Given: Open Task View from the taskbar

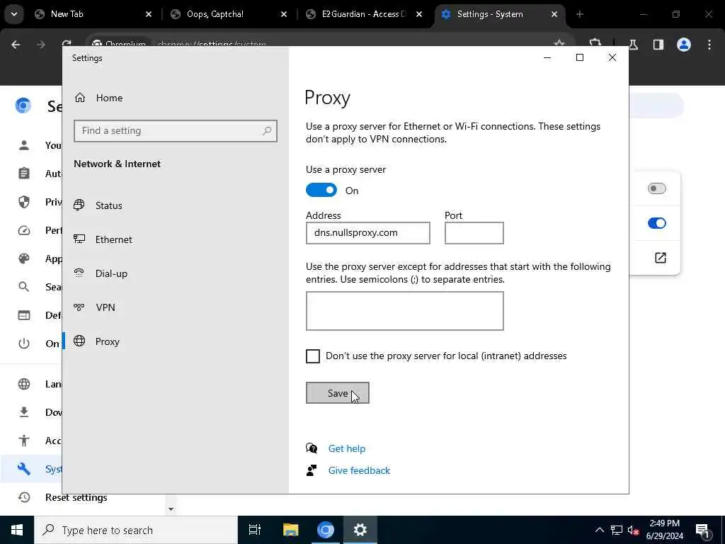Looking at the screenshot, I should [x=254, y=530].
